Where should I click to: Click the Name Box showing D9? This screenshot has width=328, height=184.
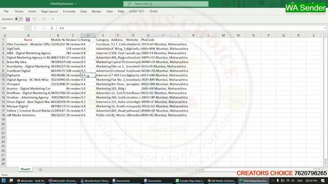click(x=10, y=28)
